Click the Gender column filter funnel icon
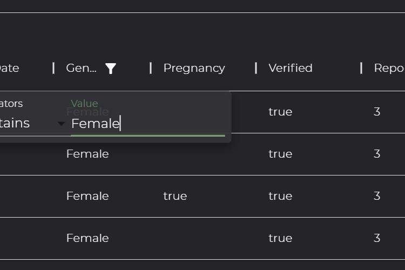The image size is (405, 270). (111, 69)
